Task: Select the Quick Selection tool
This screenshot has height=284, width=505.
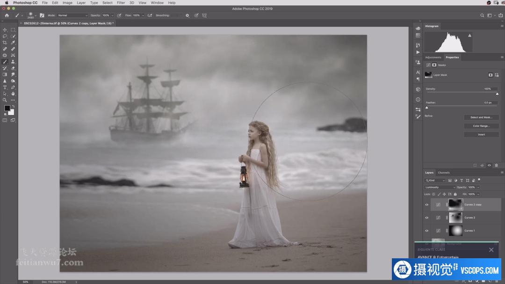Action: (x=13, y=36)
